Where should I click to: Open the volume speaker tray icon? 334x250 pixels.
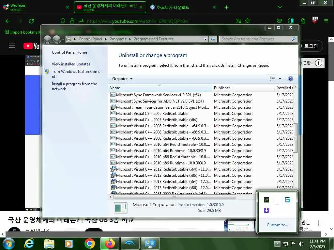point(301,243)
